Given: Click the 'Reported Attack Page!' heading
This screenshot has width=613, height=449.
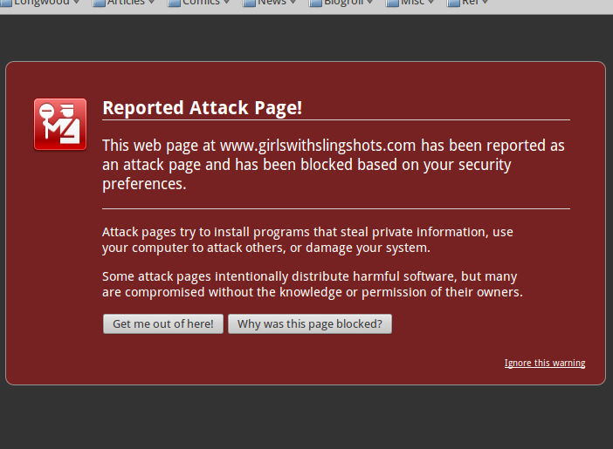Looking at the screenshot, I should coord(202,108).
